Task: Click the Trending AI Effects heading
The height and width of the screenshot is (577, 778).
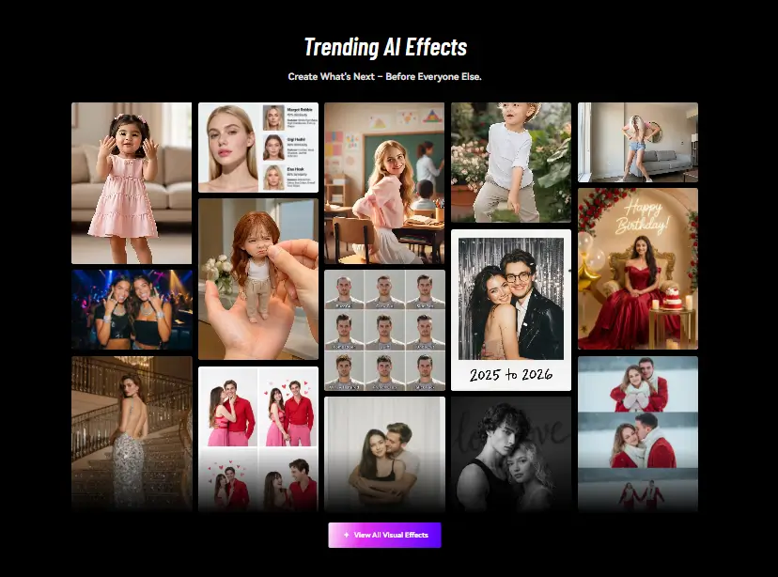Action: (x=385, y=47)
